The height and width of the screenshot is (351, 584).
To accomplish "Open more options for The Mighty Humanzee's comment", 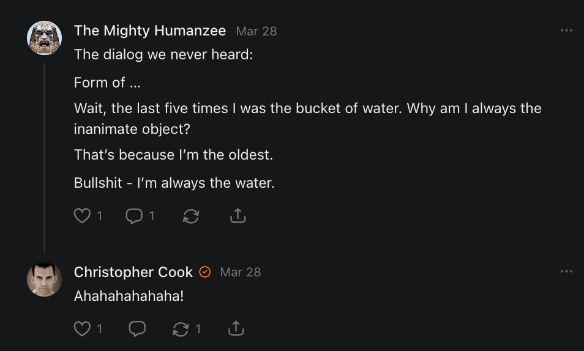I will 566,31.
